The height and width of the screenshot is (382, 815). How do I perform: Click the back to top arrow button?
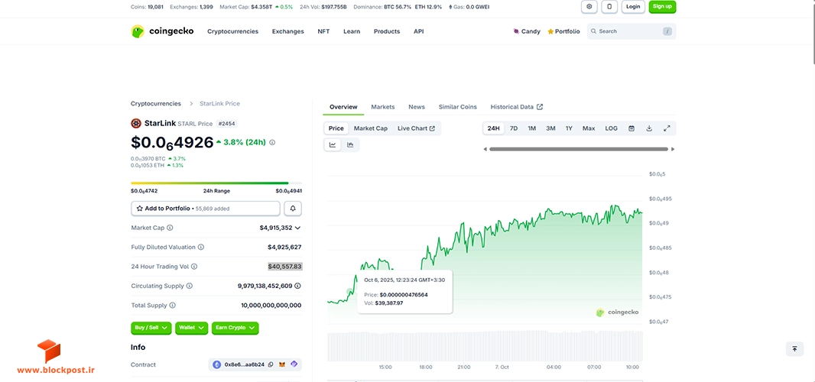[794, 349]
